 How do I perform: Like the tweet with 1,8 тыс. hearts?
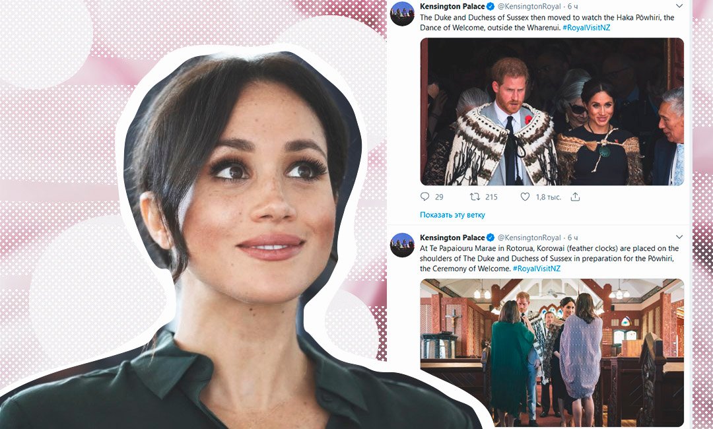pos(525,197)
